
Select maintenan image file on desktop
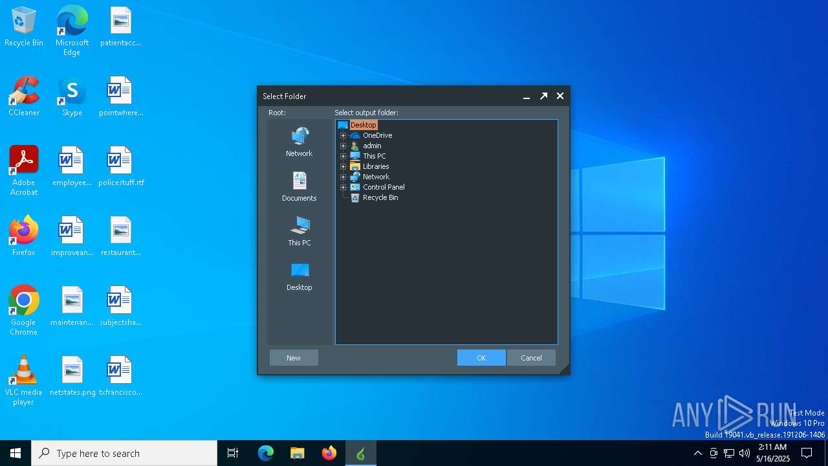click(72, 307)
